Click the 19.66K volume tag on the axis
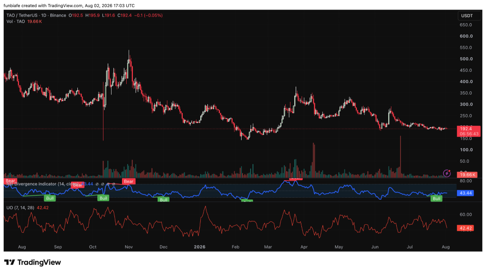 tap(467, 175)
